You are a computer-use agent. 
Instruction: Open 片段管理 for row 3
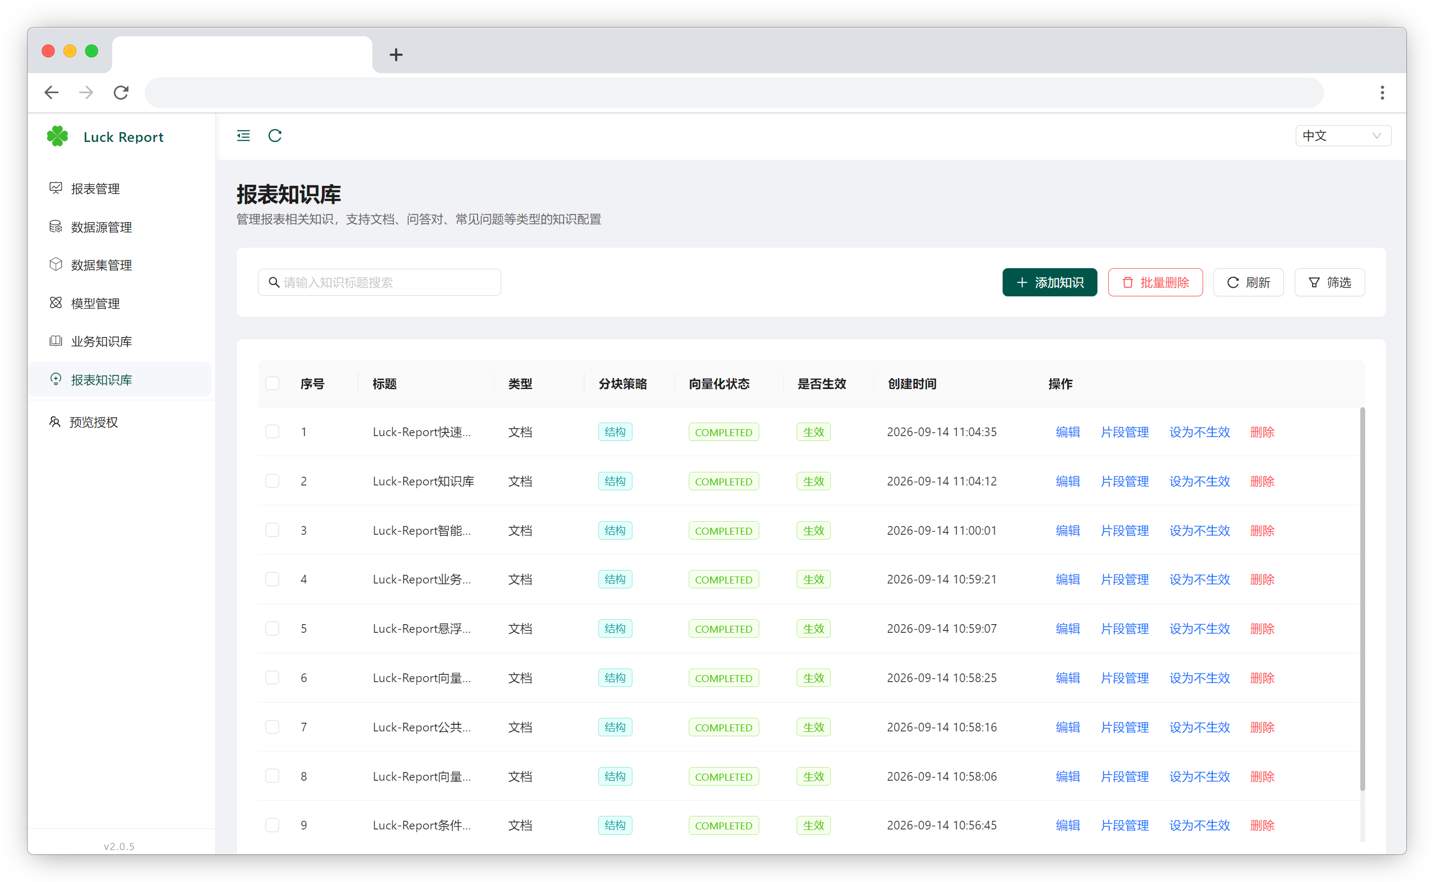click(x=1124, y=531)
